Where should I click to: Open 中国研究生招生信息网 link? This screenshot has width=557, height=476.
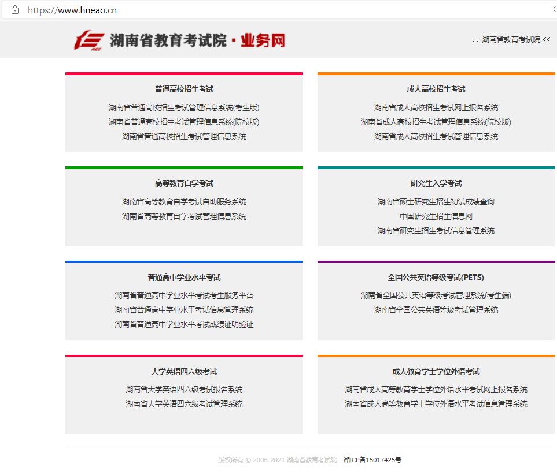(436, 217)
